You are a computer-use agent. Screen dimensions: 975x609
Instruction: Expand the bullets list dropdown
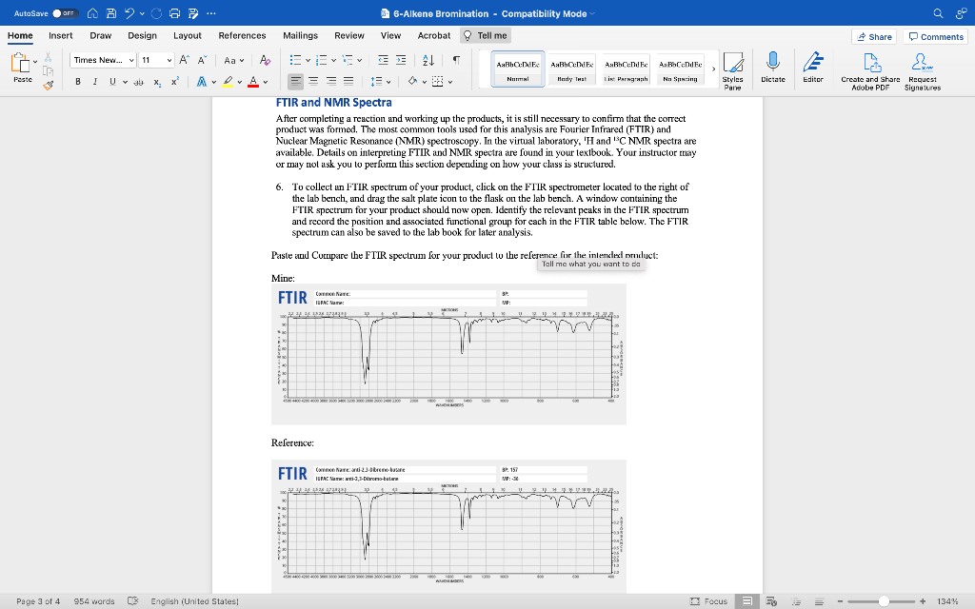(308, 60)
